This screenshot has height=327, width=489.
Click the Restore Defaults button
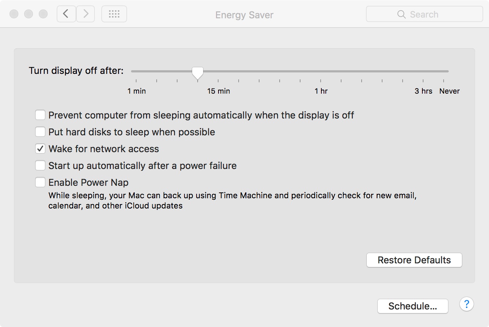[414, 260]
